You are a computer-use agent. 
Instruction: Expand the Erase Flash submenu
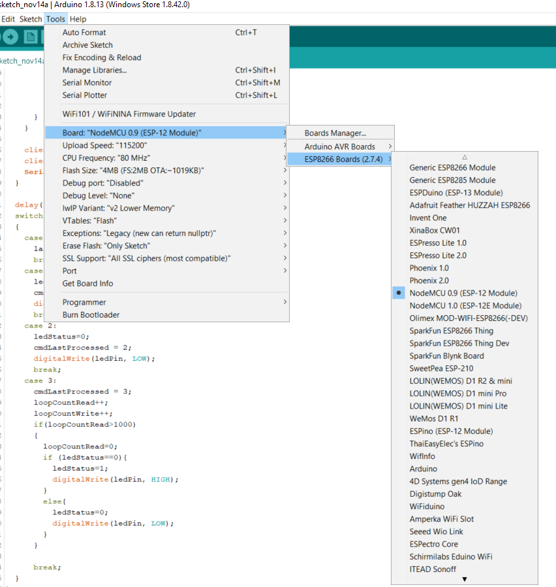tap(167, 246)
